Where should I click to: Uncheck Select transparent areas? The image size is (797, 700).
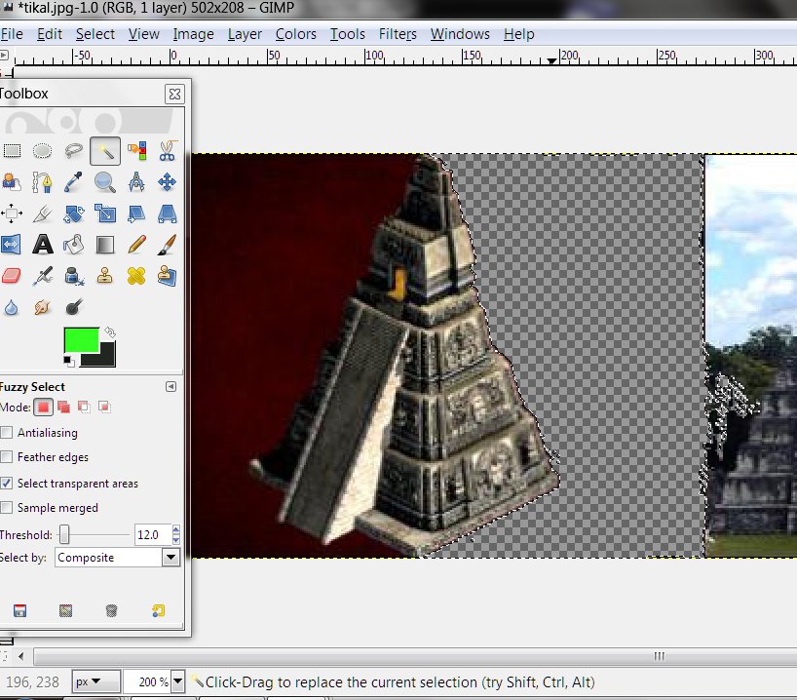pyautogui.click(x=8, y=484)
